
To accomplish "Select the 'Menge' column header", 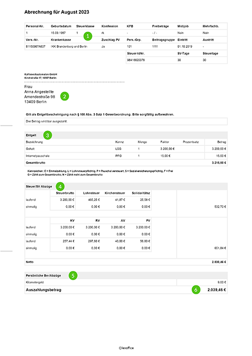I will (142, 142).
